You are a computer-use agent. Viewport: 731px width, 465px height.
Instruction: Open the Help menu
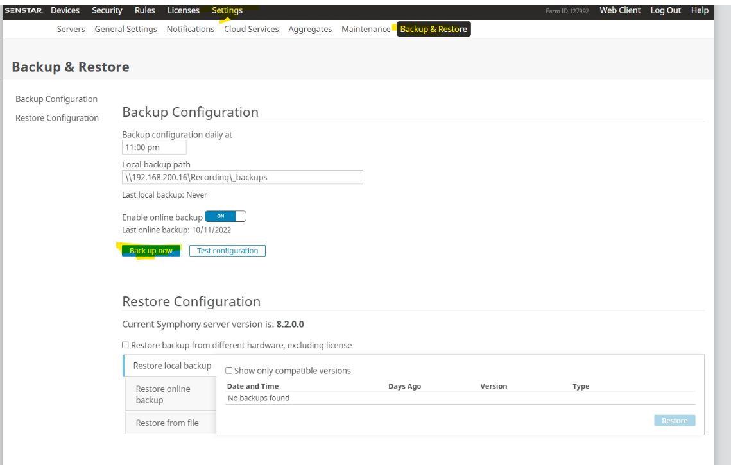pos(700,10)
